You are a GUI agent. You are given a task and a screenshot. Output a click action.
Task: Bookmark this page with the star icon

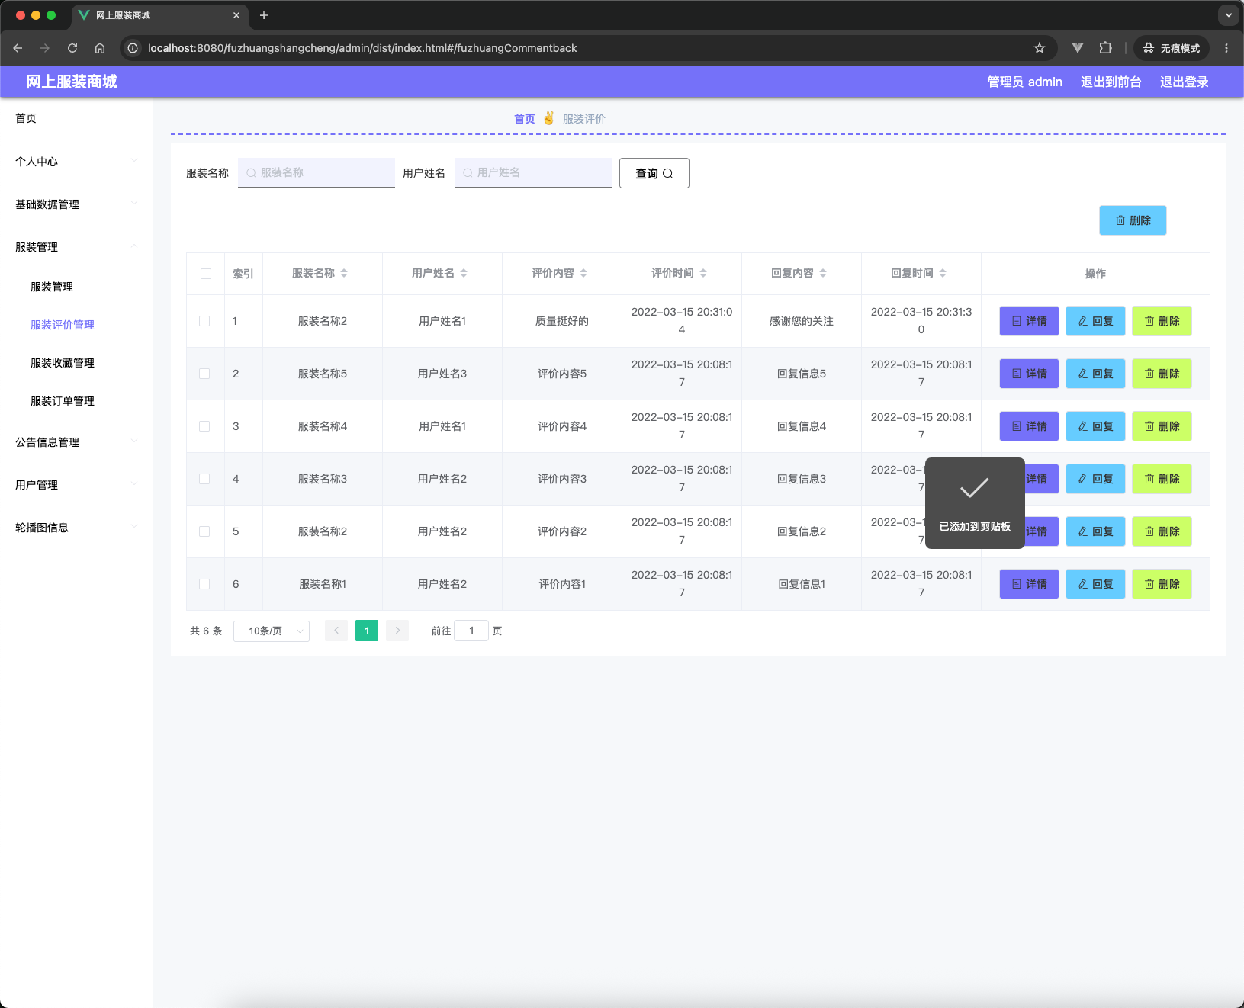coord(1039,48)
